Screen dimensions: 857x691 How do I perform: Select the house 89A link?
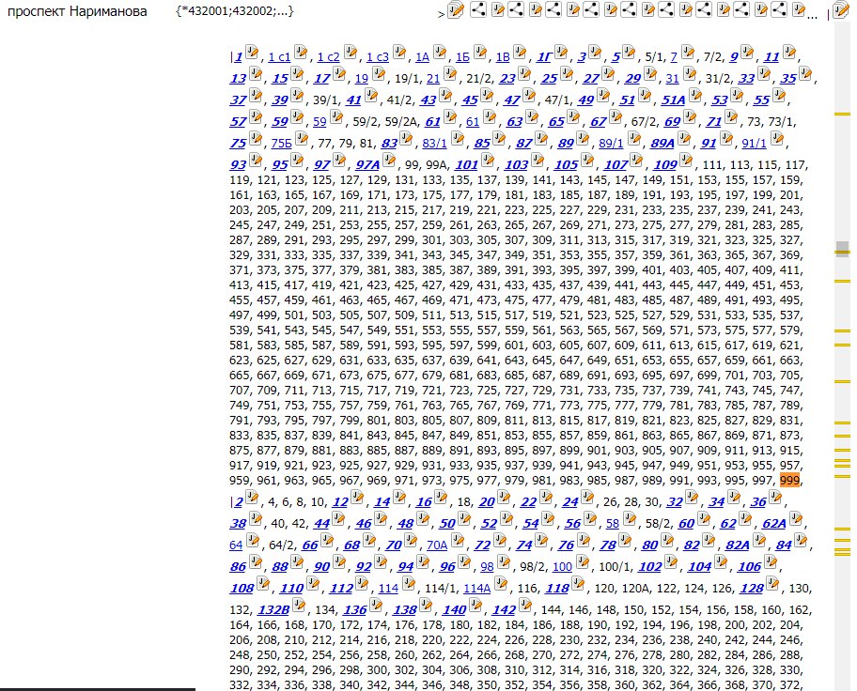(662, 145)
